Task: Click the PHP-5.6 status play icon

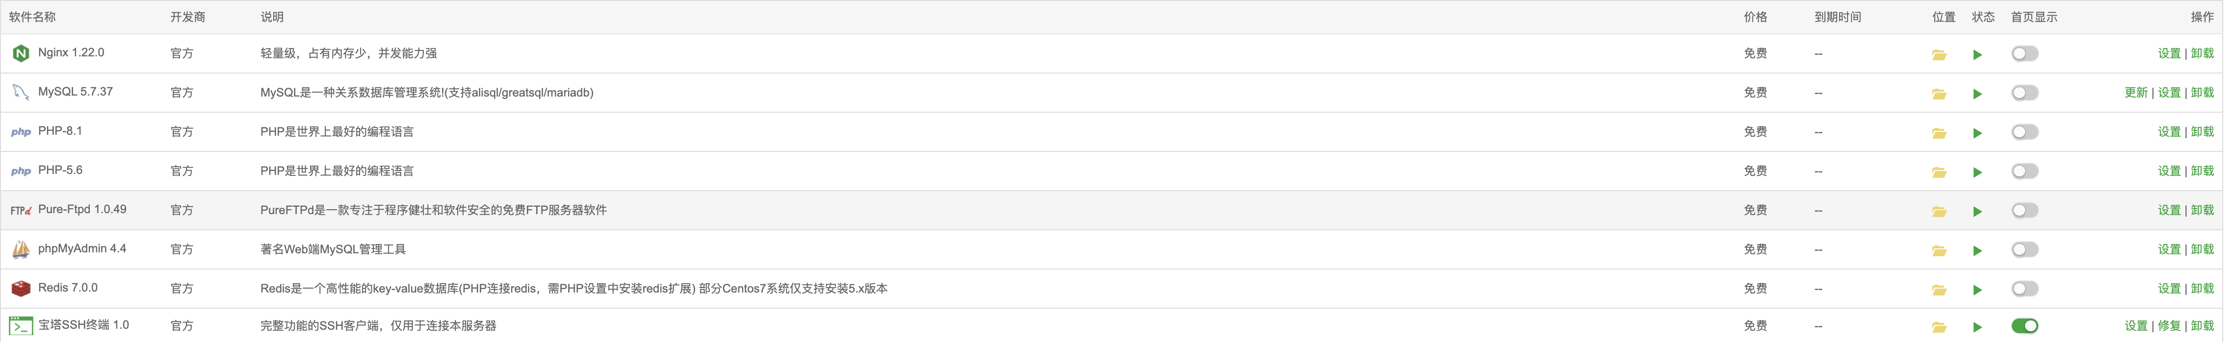Action: [x=1977, y=172]
